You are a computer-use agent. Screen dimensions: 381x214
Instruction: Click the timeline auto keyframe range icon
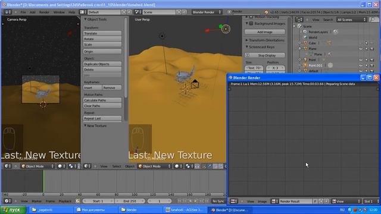point(78,201)
